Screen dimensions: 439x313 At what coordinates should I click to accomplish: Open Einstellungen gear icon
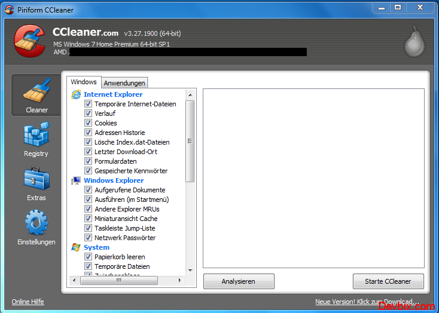[x=36, y=222]
